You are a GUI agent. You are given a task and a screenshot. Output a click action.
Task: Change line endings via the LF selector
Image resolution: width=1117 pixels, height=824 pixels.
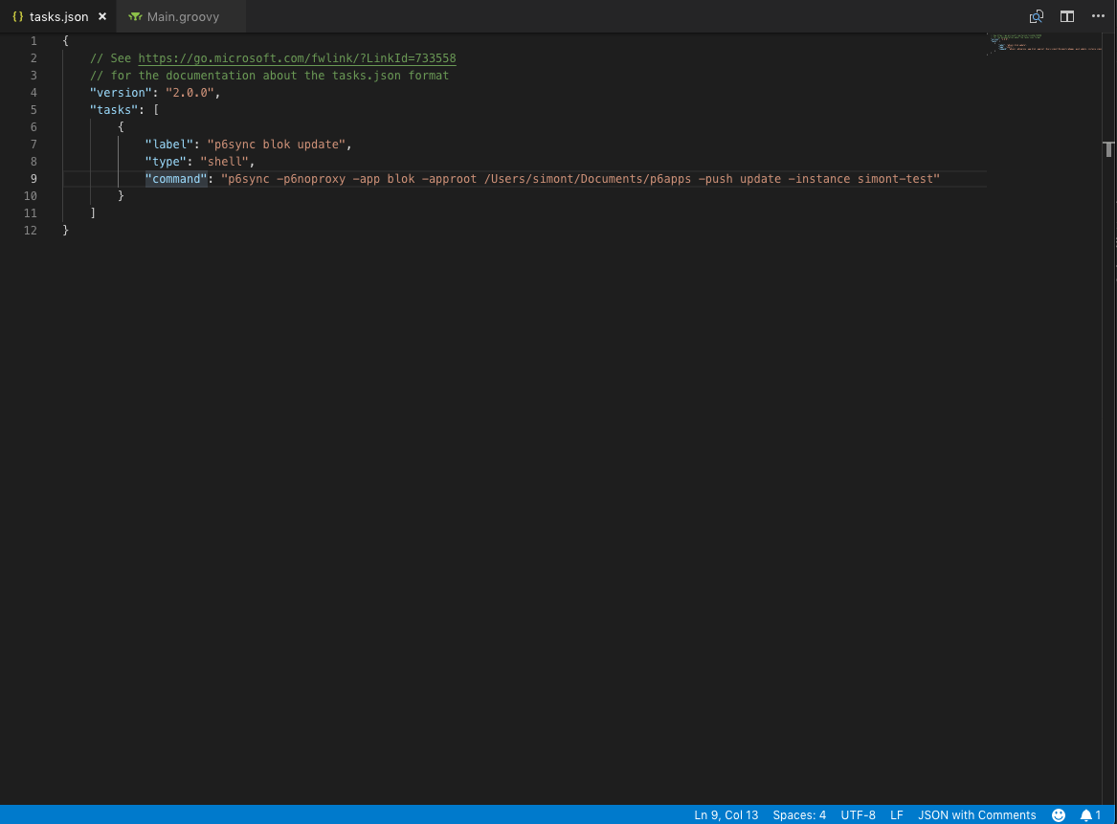tap(896, 815)
